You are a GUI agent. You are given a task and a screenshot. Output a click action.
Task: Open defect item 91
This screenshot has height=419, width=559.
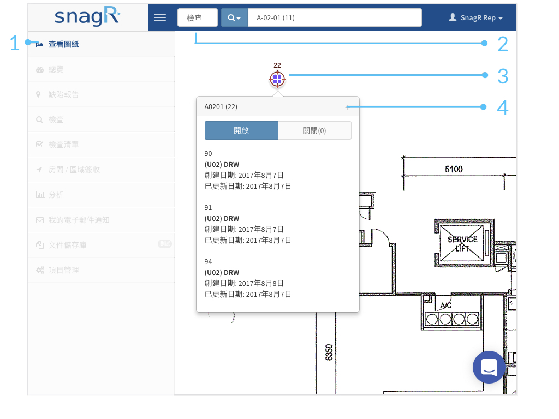coord(248,224)
